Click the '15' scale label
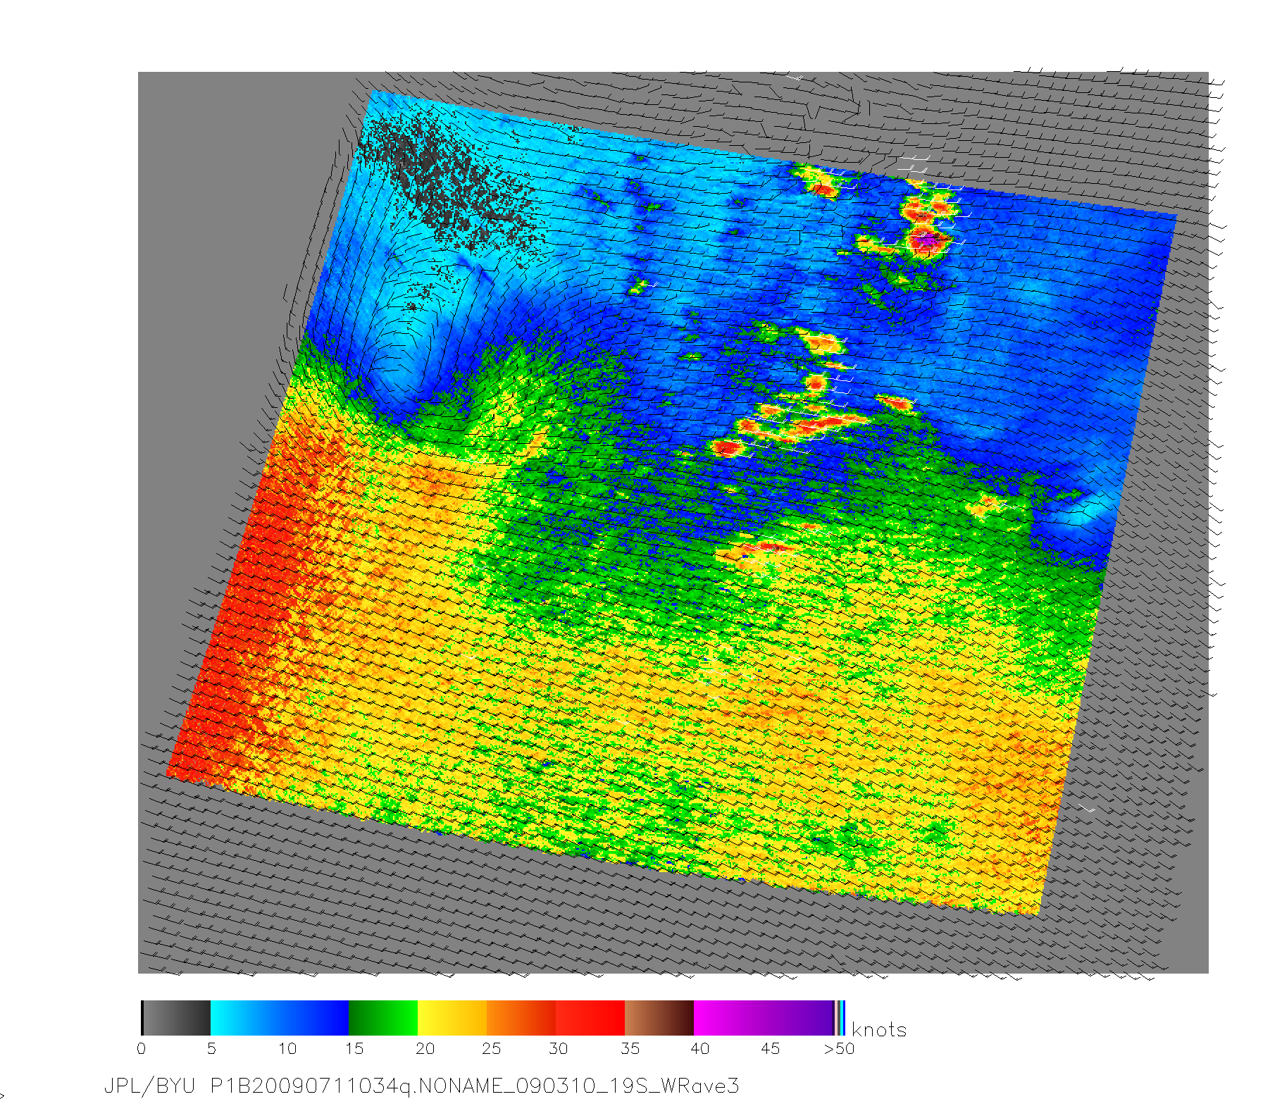Image resolution: width=1282 pixels, height=1099 pixels. tap(354, 1048)
